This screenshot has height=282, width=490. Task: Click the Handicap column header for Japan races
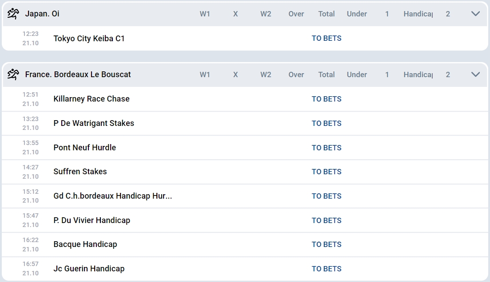418,14
